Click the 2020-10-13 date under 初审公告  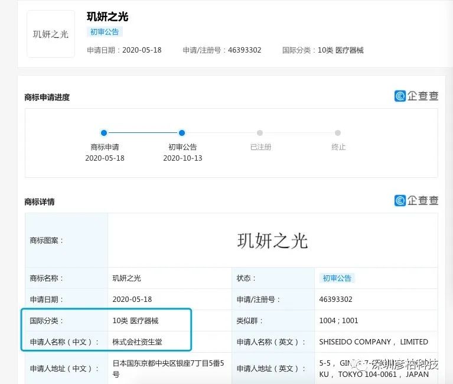pos(182,158)
